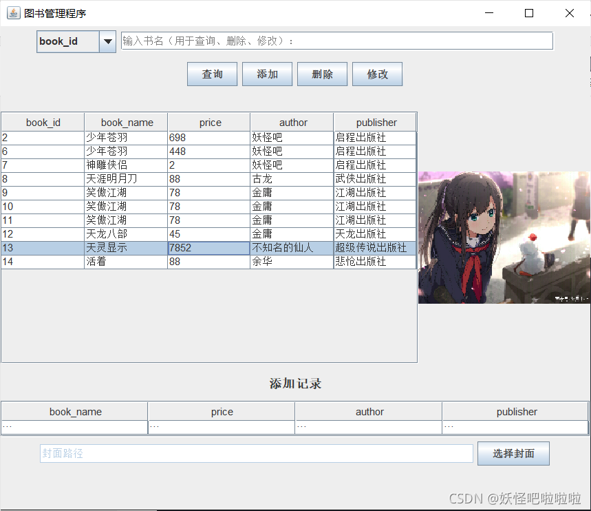The width and height of the screenshot is (591, 511).
Task: Click the publisher column header in main table
Action: [375, 123]
